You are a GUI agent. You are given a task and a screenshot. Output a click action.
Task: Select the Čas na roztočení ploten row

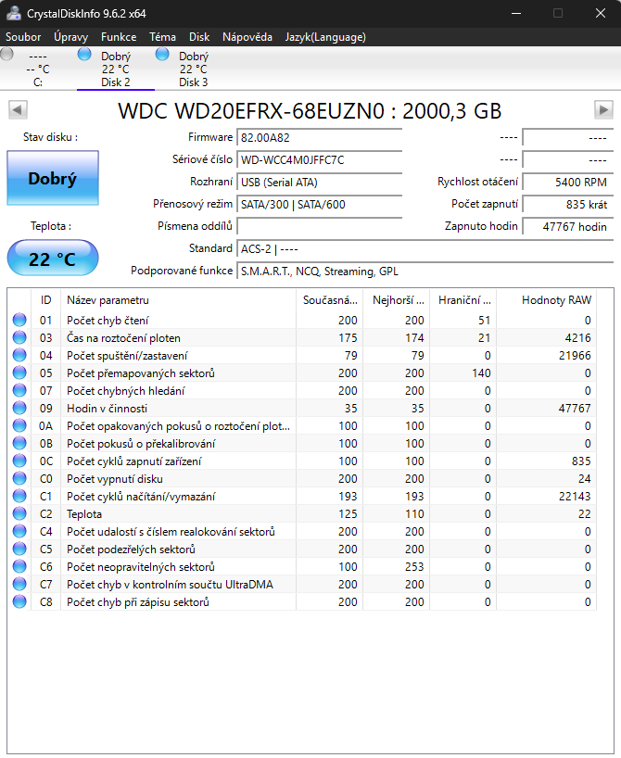pyautogui.click(x=302, y=337)
